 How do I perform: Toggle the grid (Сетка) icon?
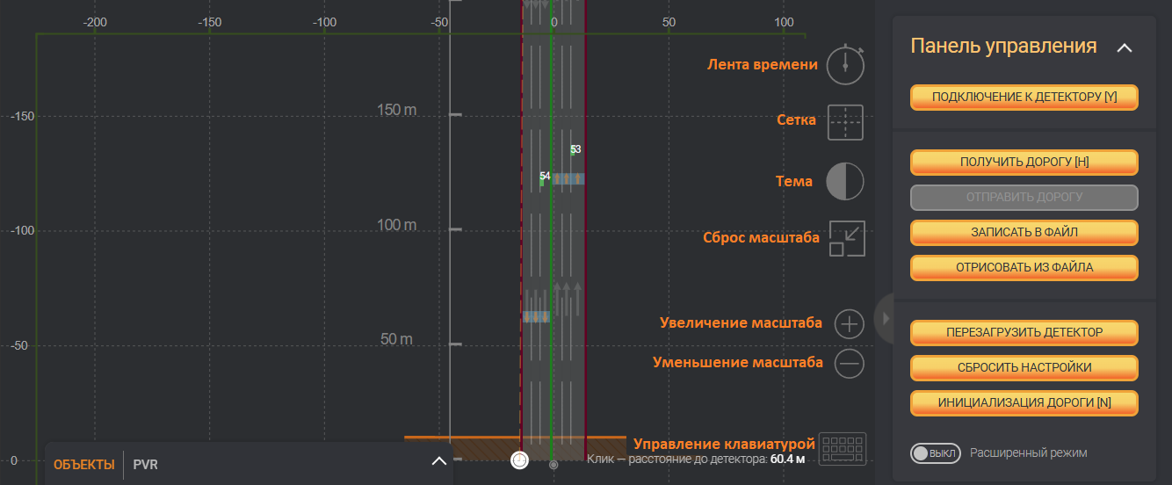tap(846, 122)
